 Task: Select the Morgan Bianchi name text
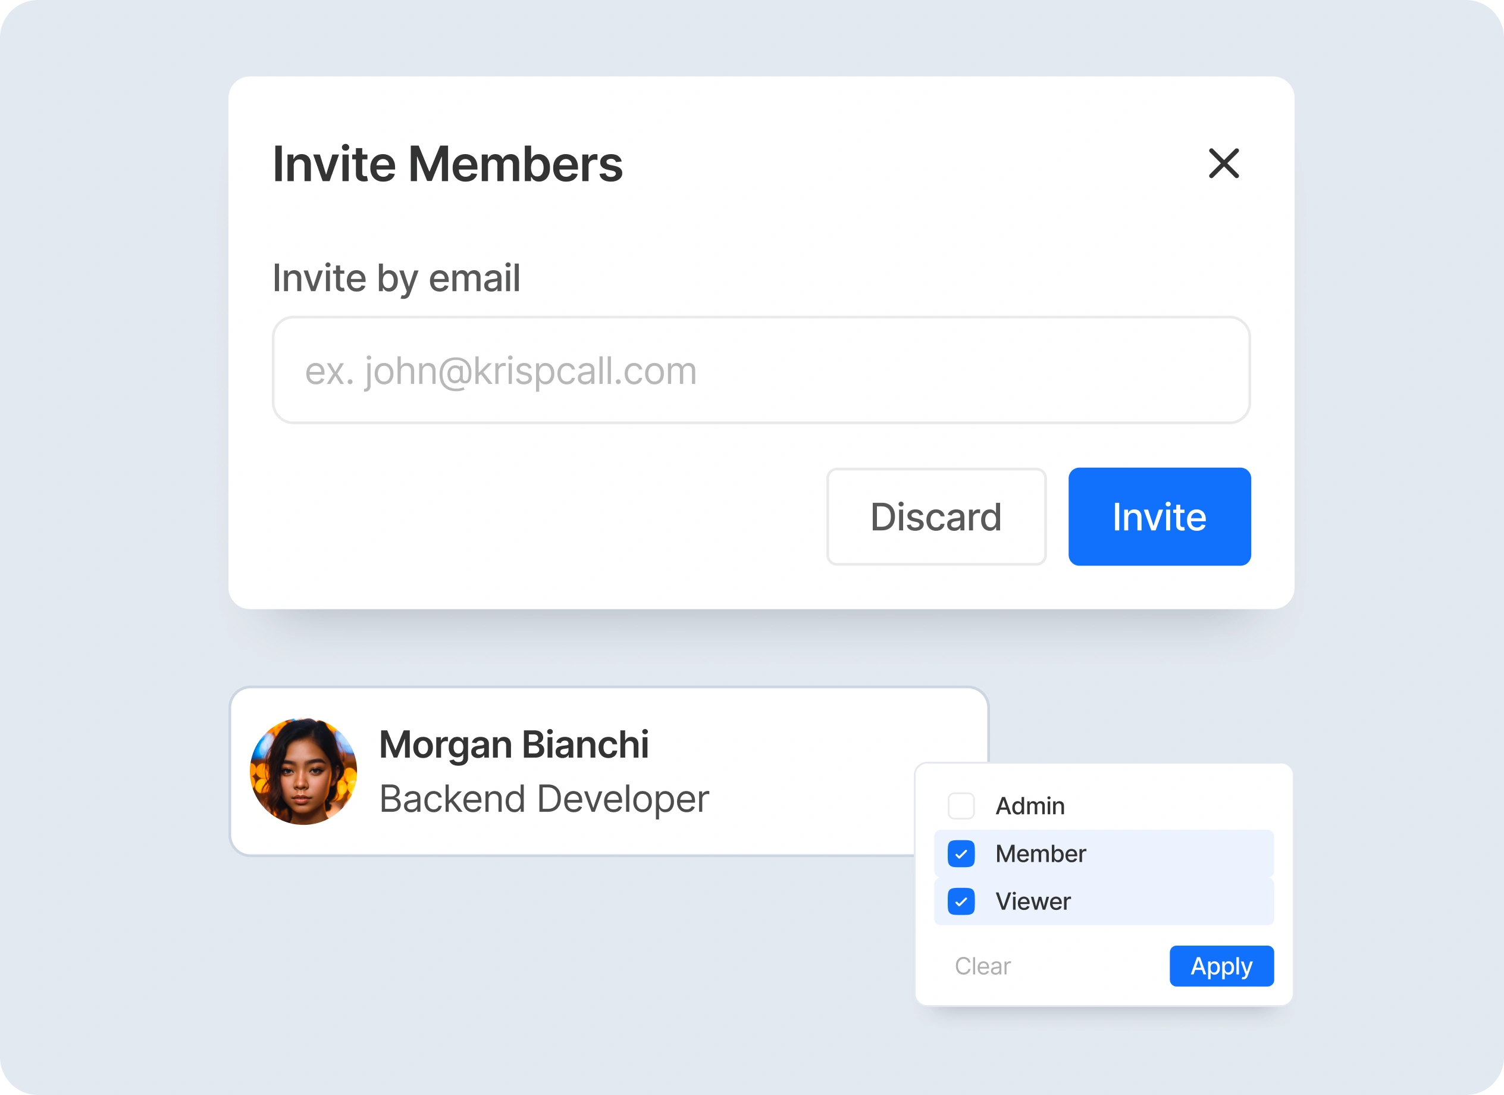pyautogui.click(x=513, y=744)
